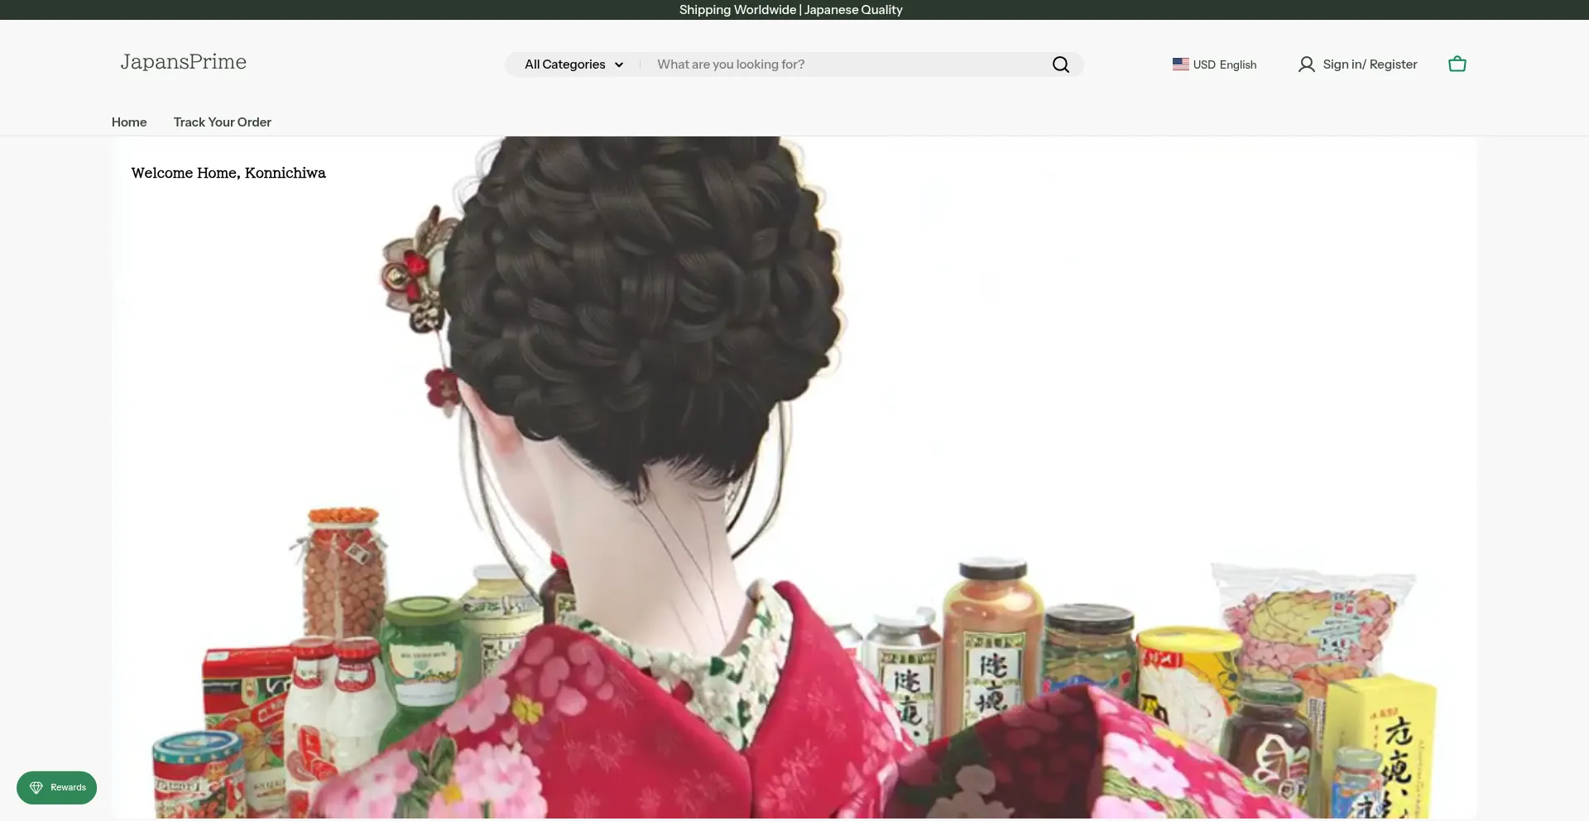Click the user account icon
The image size is (1589, 821).
click(x=1306, y=64)
